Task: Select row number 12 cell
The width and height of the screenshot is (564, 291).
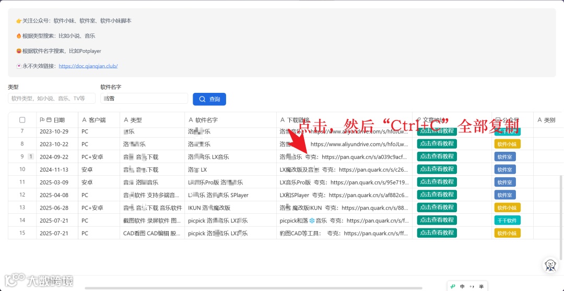Action: tap(22, 195)
